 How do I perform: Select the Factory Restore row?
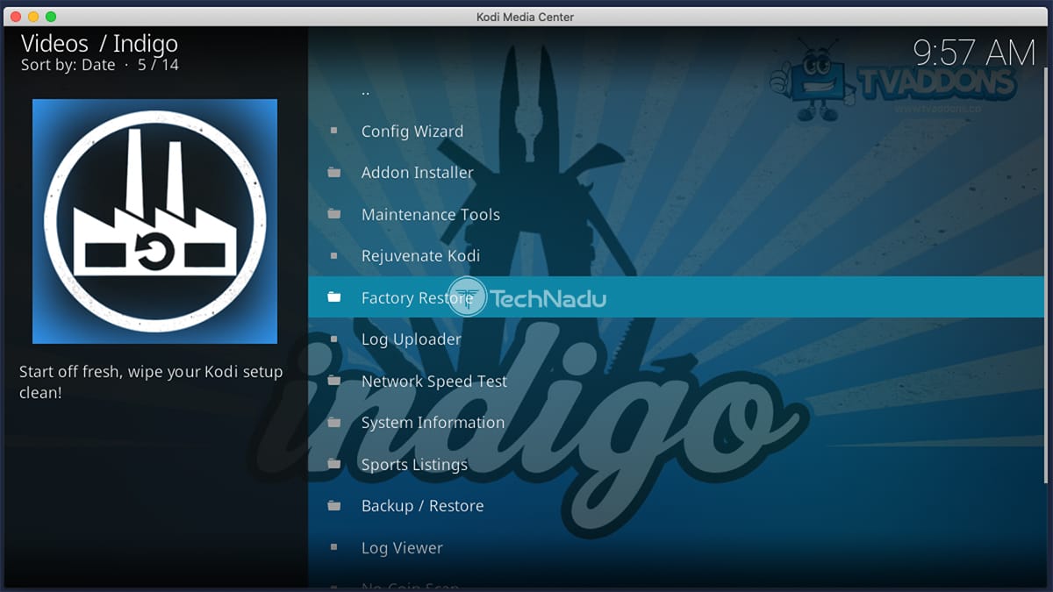coord(676,297)
